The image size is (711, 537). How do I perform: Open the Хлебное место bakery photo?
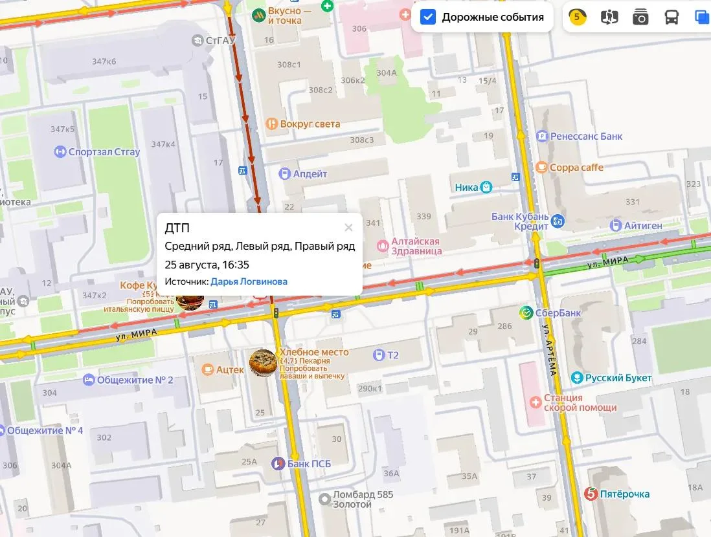pyautogui.click(x=263, y=362)
